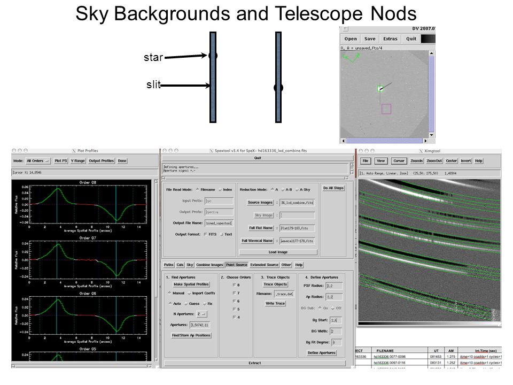Click the Full Wavecal Name button

[257, 241]
